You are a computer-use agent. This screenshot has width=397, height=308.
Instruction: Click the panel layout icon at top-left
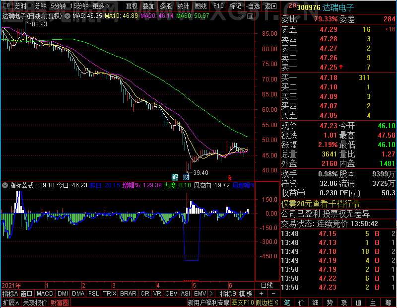pyautogui.click(x=6, y=5)
